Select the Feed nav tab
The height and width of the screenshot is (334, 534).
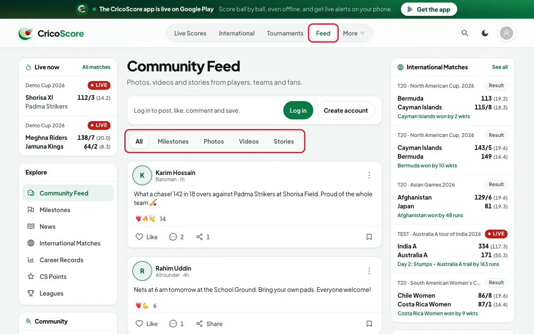pos(324,33)
